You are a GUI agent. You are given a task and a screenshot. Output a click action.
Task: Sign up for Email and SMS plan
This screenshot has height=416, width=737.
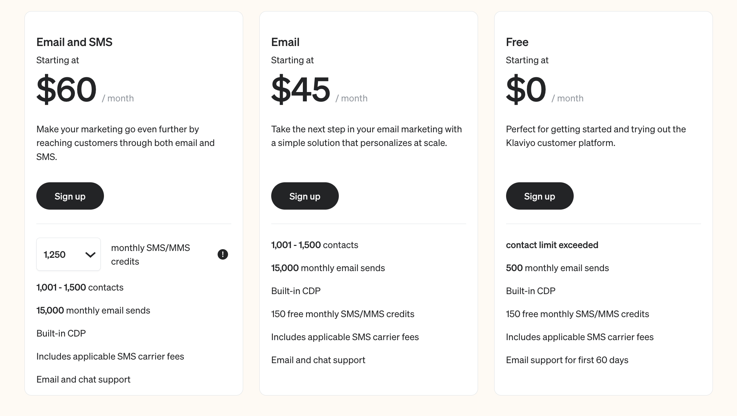(70, 196)
